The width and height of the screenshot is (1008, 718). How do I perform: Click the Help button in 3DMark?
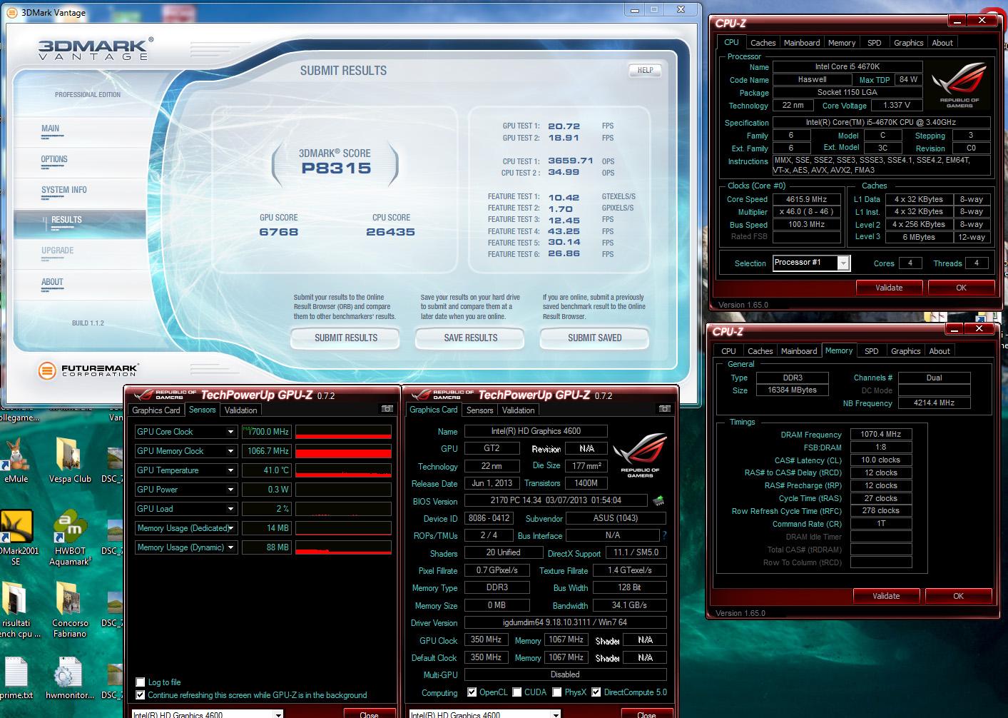tap(645, 70)
